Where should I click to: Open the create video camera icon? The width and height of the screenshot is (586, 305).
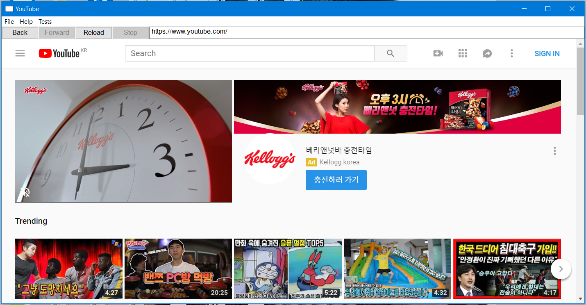(438, 53)
